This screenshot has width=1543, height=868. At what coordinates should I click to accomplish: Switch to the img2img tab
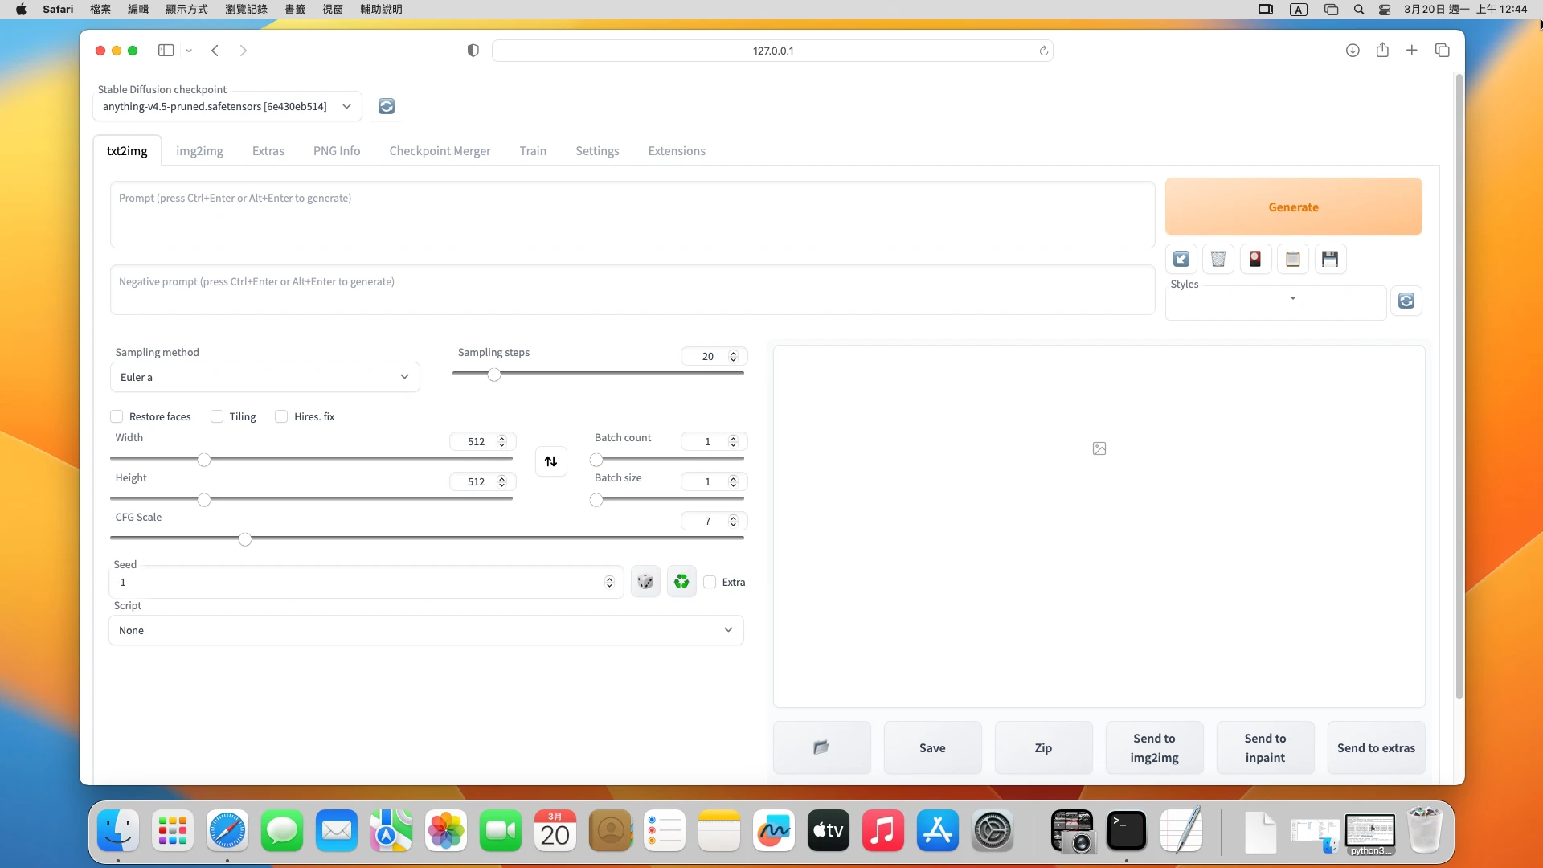pos(199,151)
